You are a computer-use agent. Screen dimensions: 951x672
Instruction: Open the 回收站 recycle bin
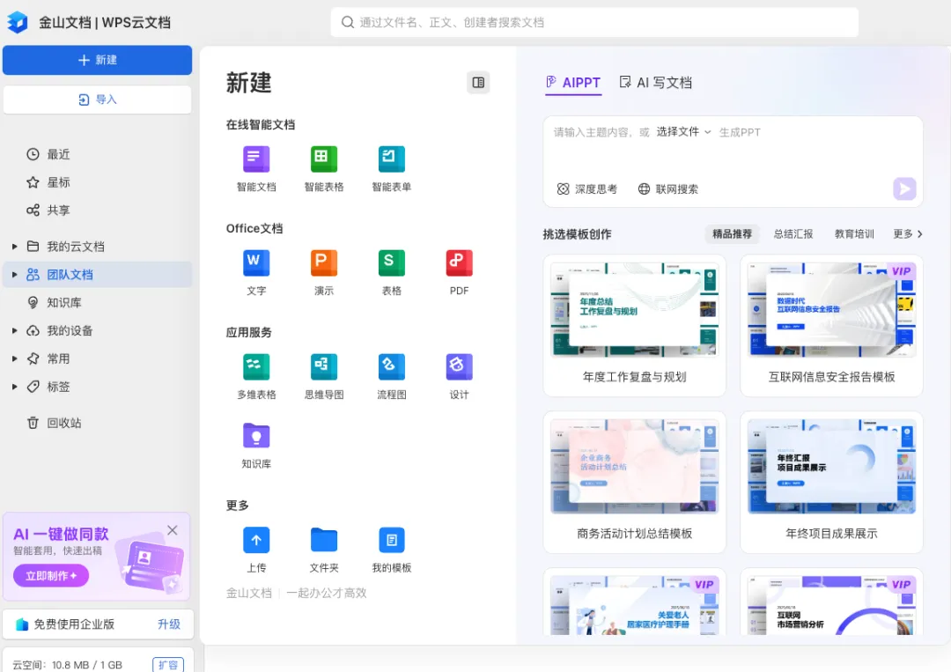click(97, 423)
